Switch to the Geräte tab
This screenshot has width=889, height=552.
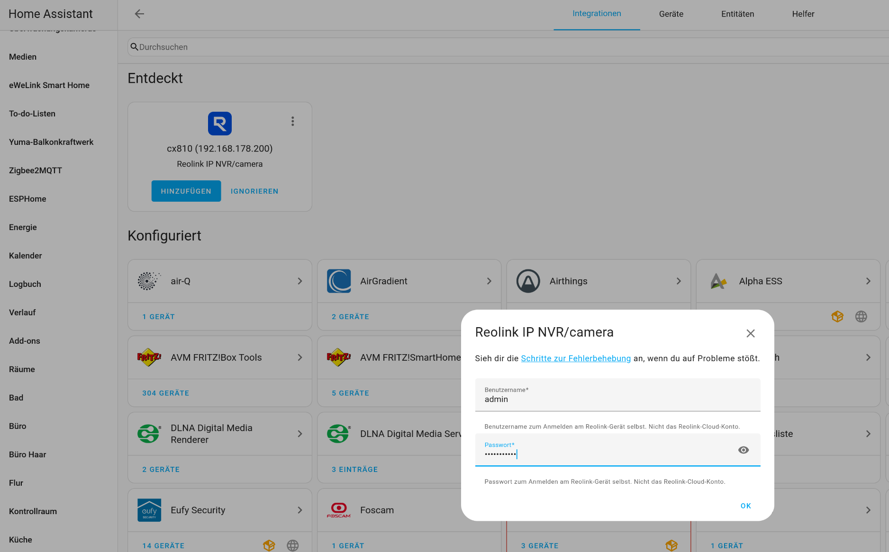(x=671, y=14)
